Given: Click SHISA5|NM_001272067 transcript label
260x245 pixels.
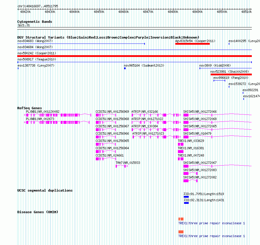Looking at the screenshot, I should pyautogui.click(x=200, y=163).
